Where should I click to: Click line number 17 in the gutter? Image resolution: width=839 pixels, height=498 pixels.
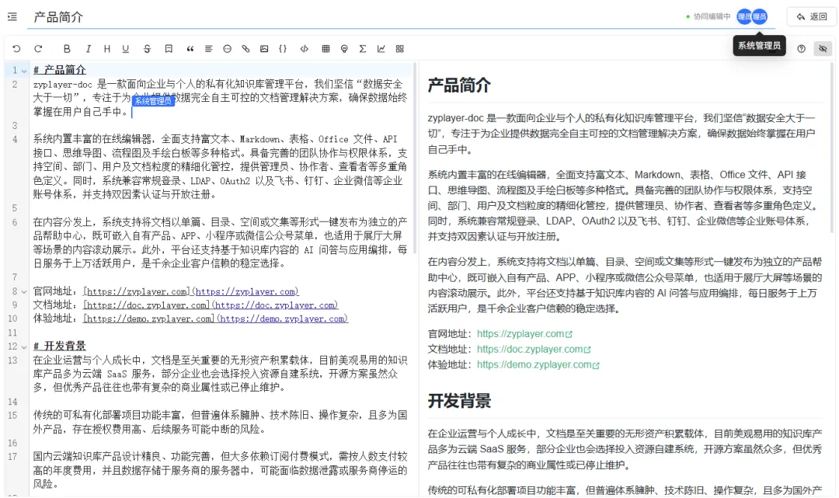[x=12, y=457]
